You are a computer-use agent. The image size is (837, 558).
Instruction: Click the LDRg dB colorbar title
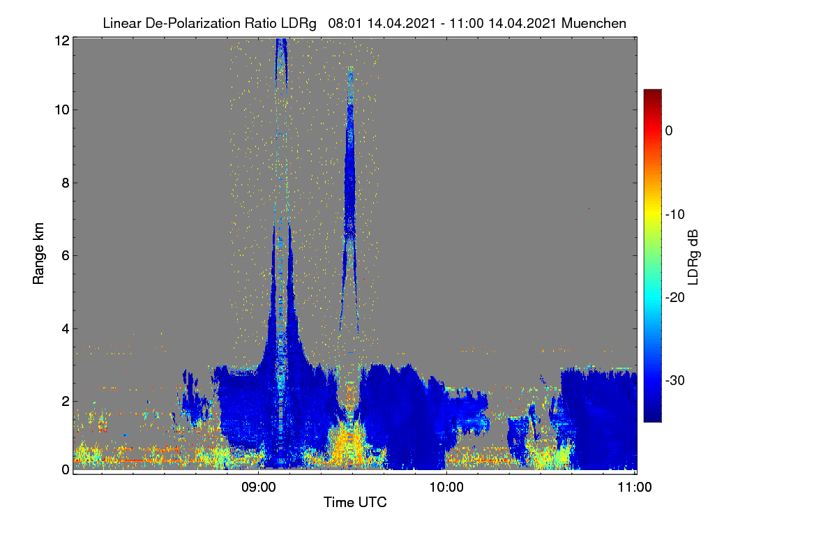pyautogui.click(x=693, y=256)
